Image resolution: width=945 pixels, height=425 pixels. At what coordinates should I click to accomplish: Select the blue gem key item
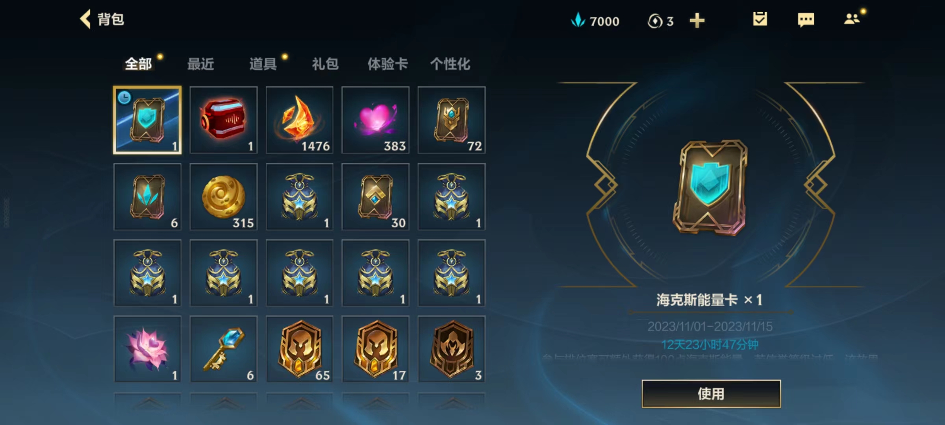[x=223, y=349]
